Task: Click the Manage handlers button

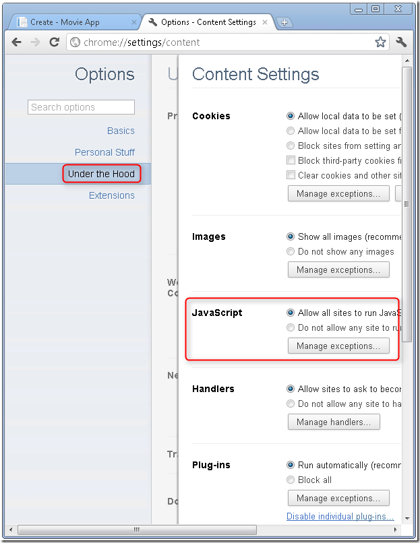Action: click(x=334, y=422)
